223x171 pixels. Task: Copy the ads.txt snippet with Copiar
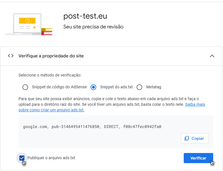coord(195,138)
